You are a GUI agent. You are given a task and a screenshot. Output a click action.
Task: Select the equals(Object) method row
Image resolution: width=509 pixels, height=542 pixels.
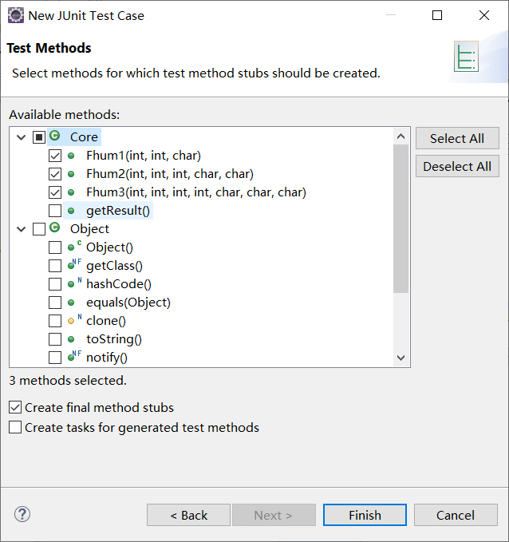click(128, 303)
